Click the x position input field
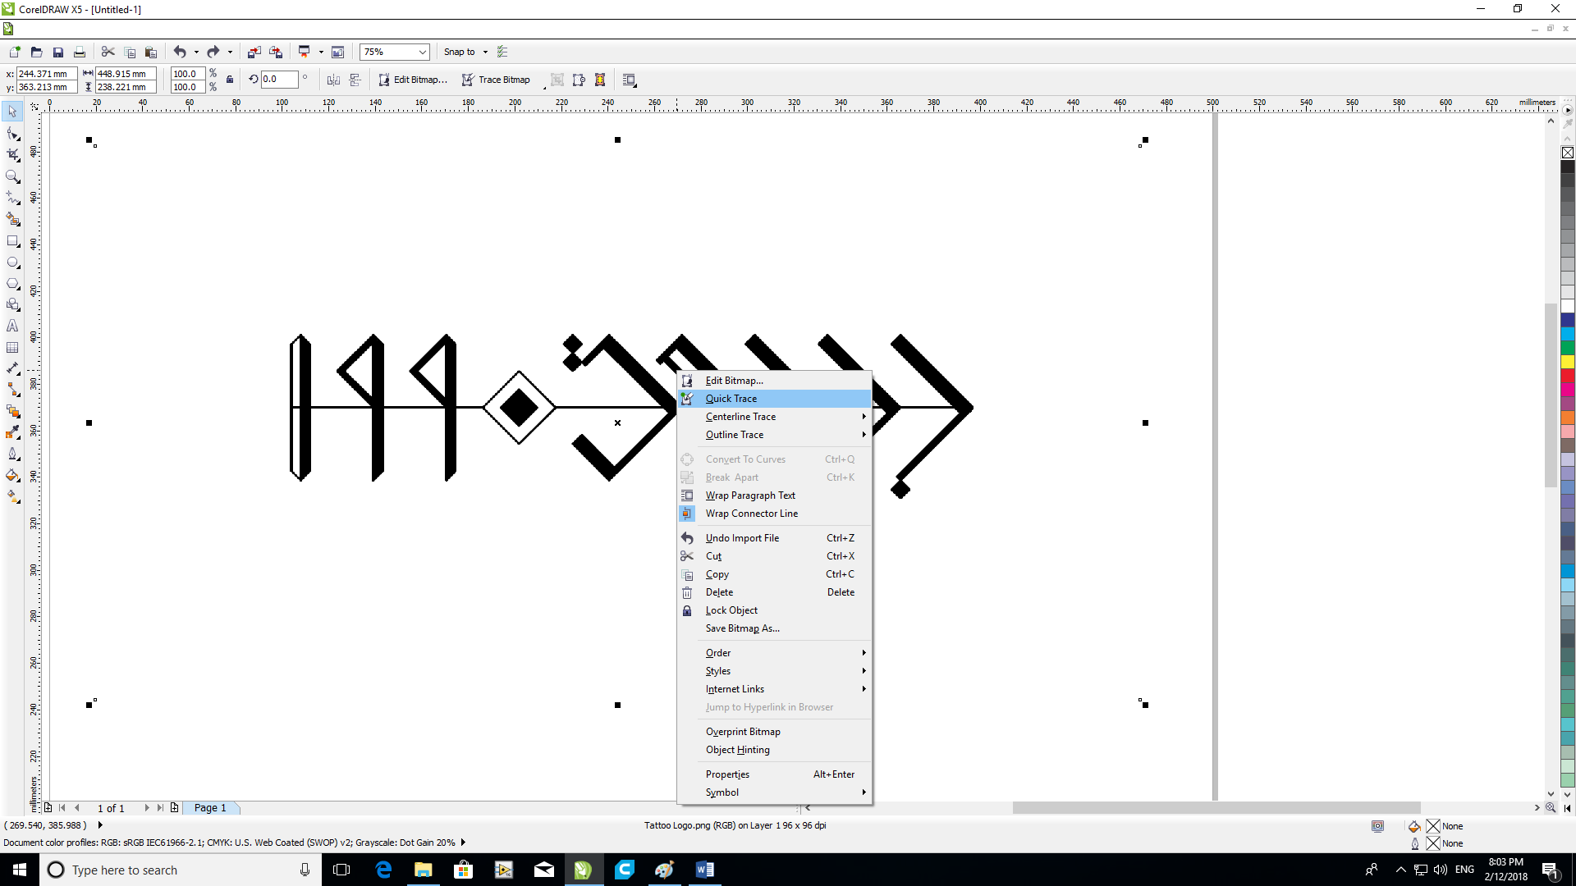 pyautogui.click(x=46, y=74)
